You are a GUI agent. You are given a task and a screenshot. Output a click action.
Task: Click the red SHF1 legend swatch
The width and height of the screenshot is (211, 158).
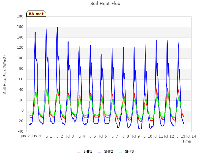pos(78,152)
